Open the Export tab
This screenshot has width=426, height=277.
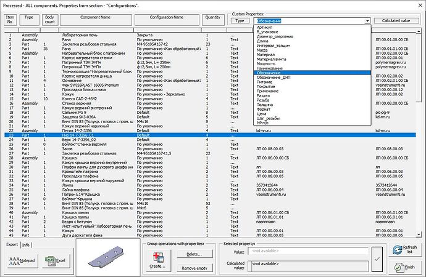click(12, 244)
